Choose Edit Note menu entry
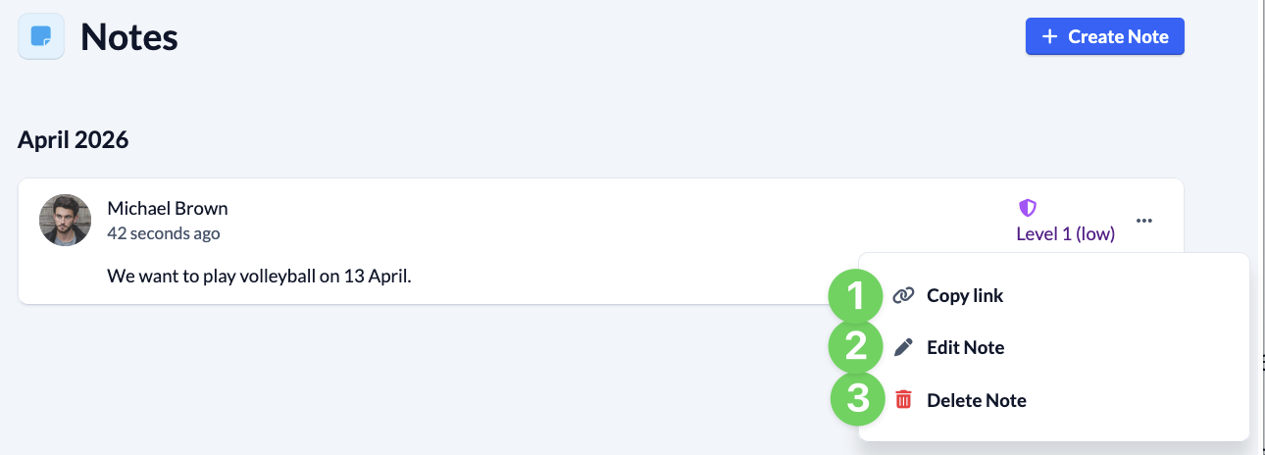Screen dimensions: 1265x455 click(965, 347)
